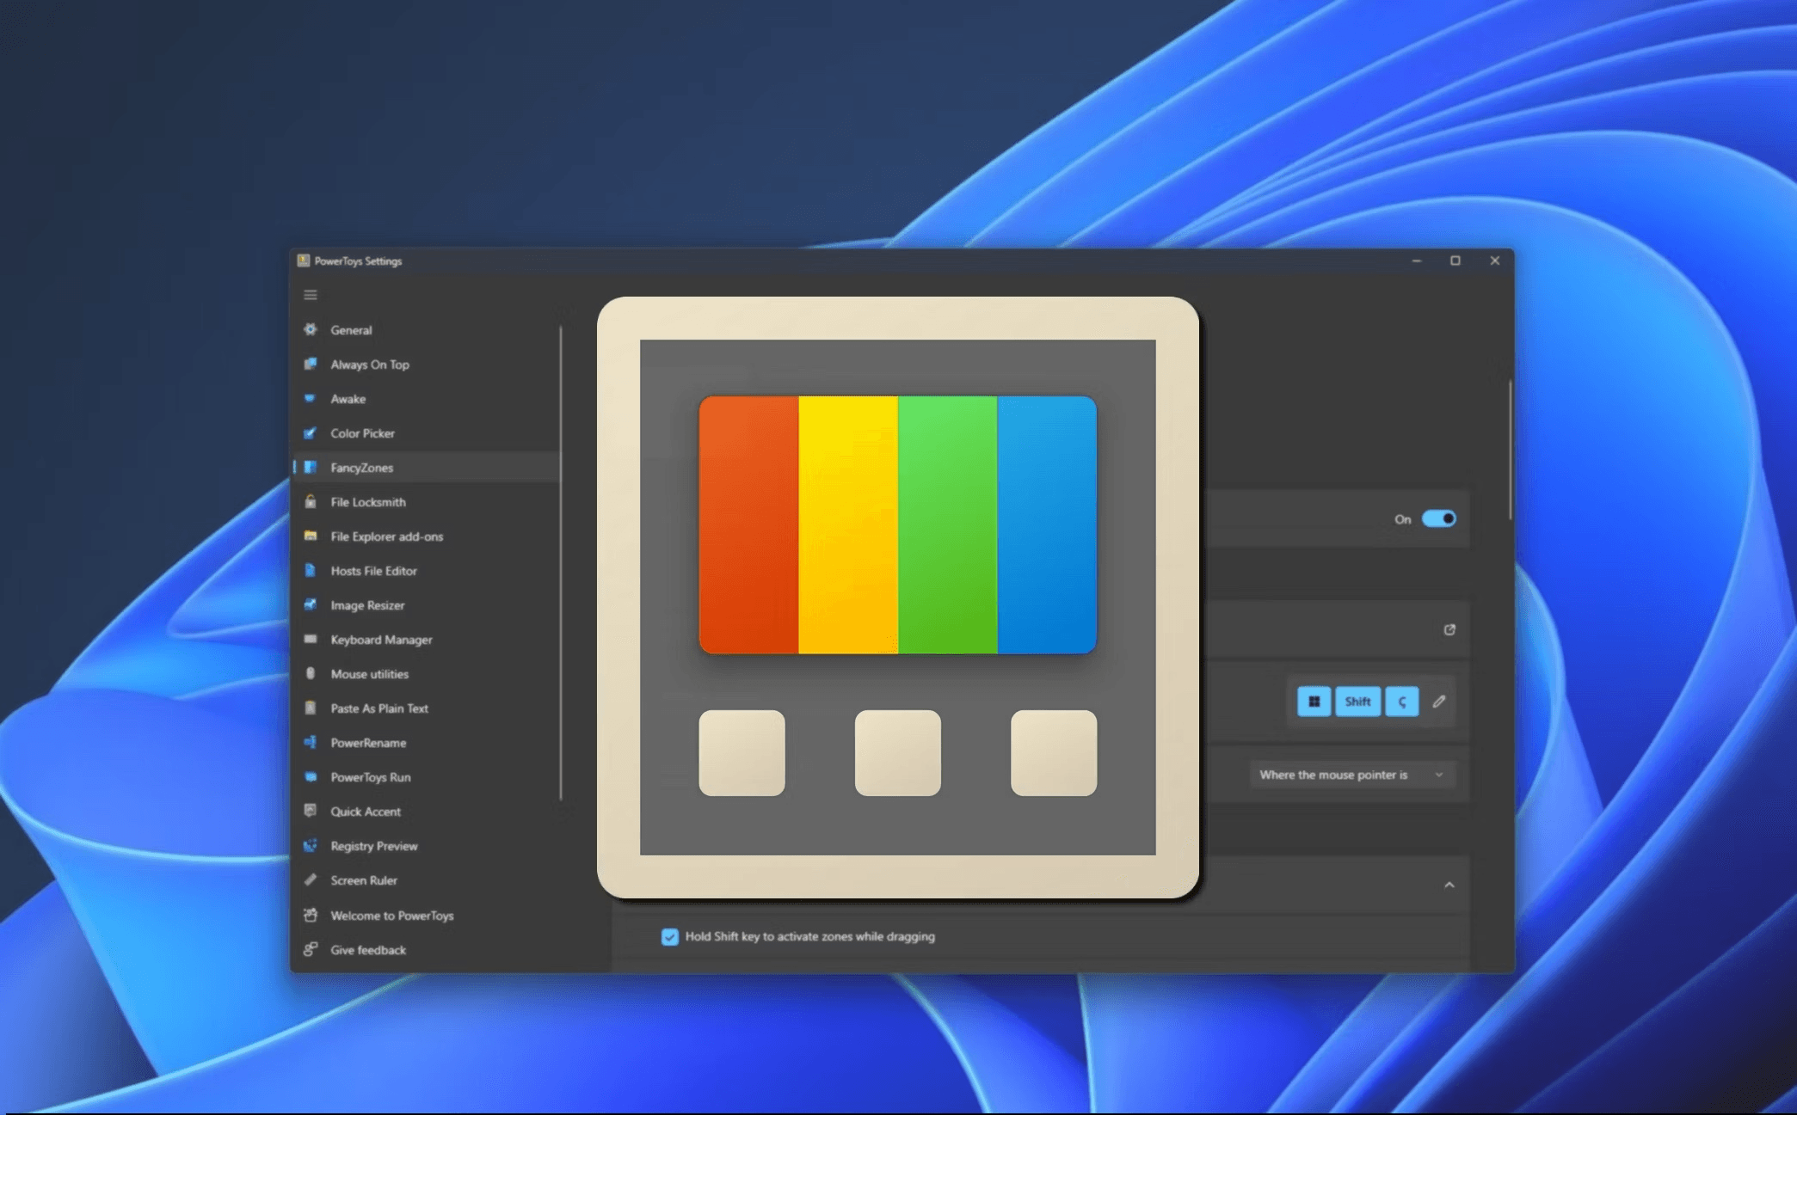
Task: Click the Always On Top icon
Action: [x=311, y=364]
